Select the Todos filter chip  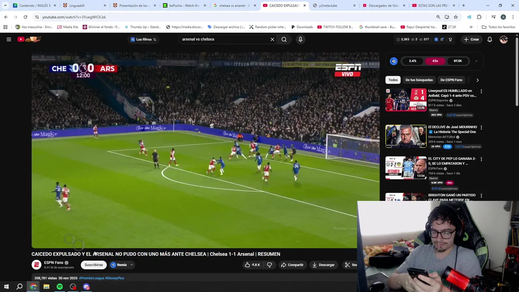coord(393,80)
